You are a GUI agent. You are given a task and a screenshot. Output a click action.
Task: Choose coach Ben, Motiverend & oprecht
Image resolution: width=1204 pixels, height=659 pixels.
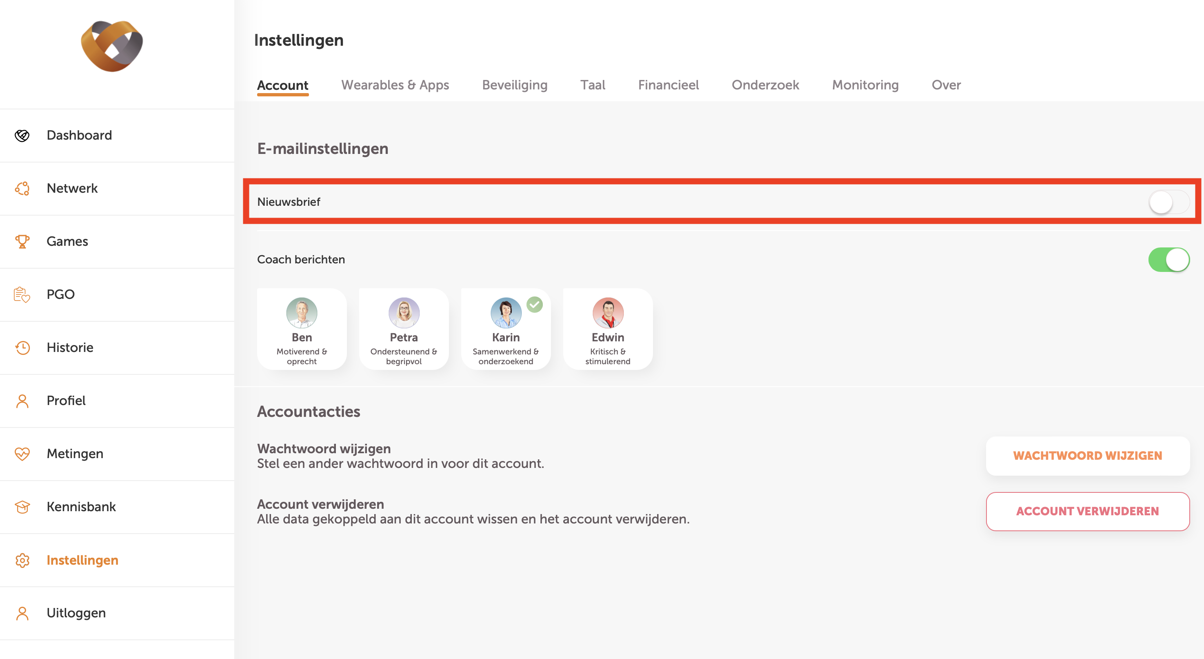(302, 329)
